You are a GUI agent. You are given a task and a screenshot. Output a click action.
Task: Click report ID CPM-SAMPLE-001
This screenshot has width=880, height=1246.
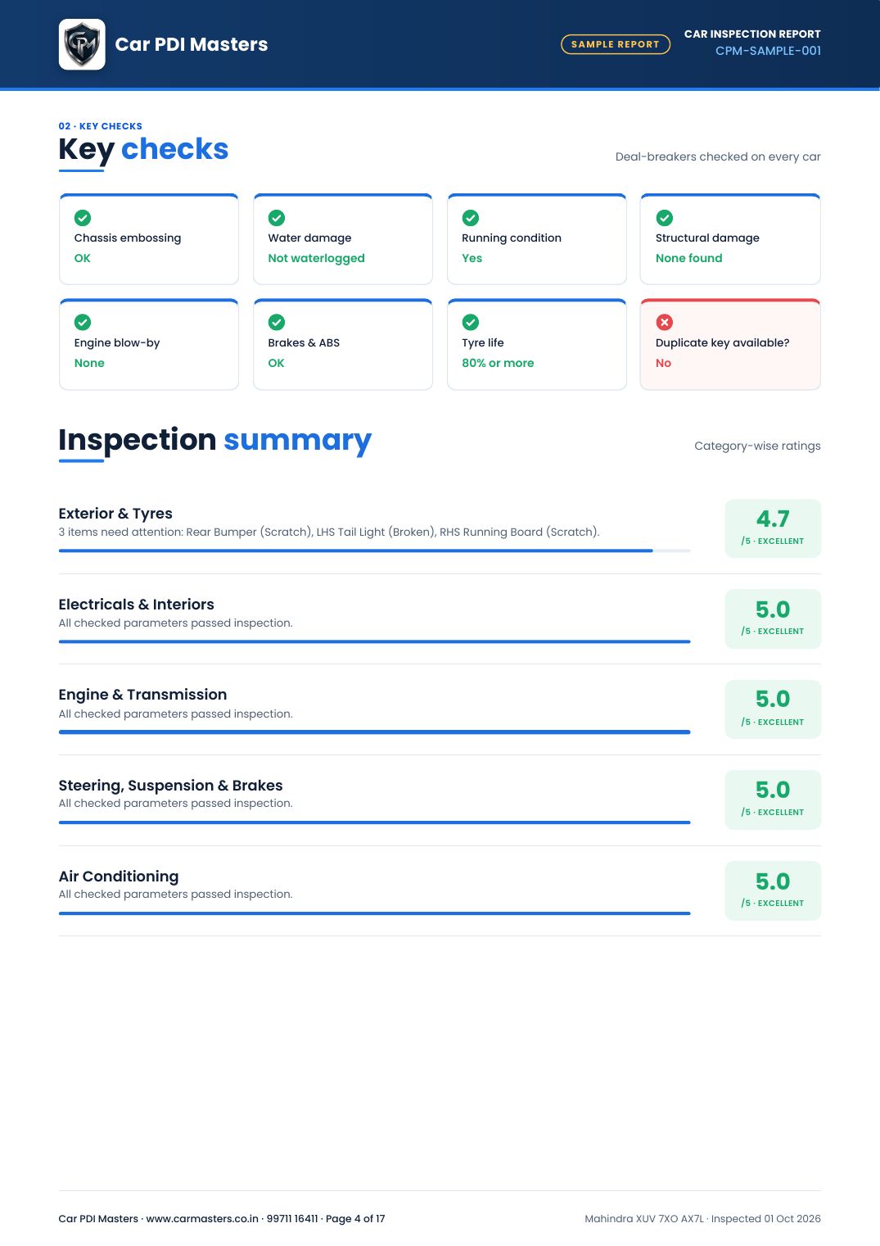768,51
